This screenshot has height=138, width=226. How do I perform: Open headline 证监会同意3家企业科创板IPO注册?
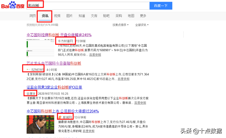click(55, 87)
